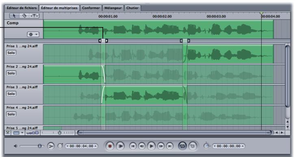Open the Conformer tab

pos(91,8)
